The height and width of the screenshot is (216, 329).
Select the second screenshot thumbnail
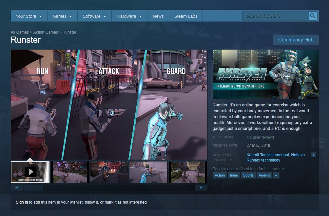point(69,172)
